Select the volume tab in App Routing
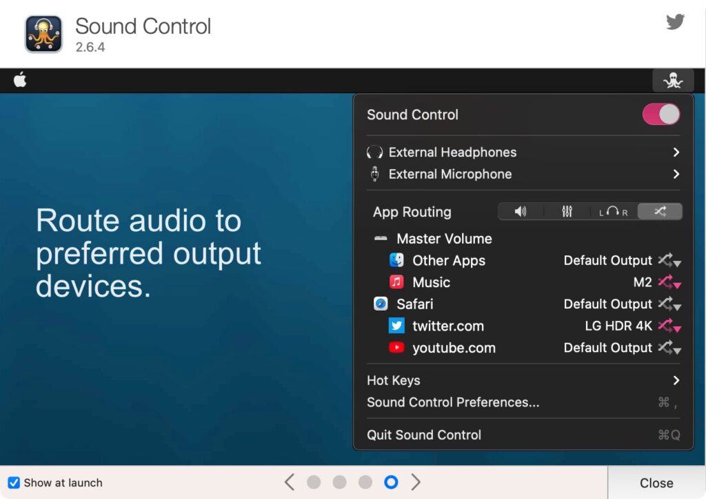706x499 pixels. point(521,211)
